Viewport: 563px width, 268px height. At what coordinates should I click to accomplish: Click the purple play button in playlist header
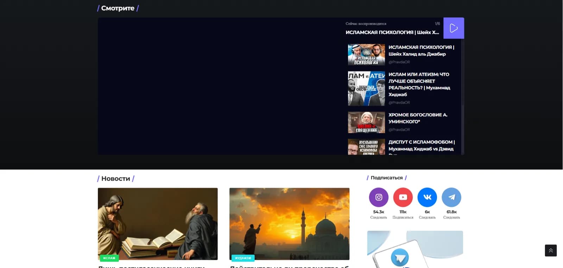(454, 28)
